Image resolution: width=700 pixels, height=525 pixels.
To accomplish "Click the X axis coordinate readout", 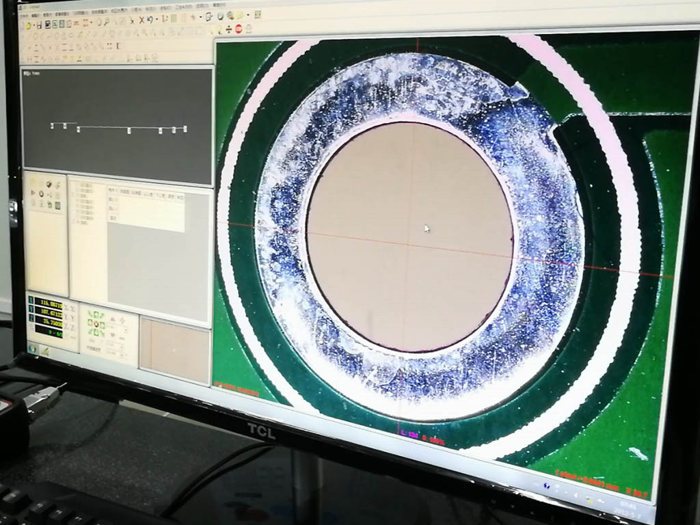I will (49, 302).
